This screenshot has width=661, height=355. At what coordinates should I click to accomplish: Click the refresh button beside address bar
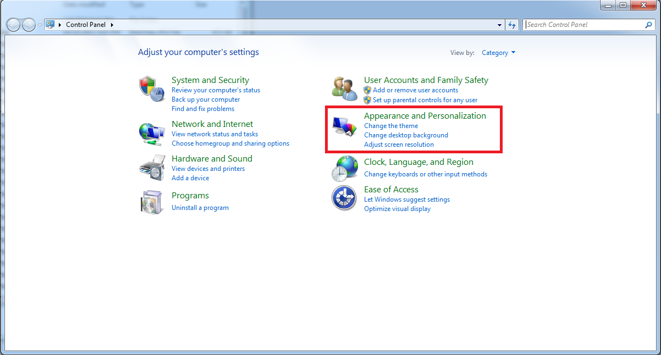(513, 25)
